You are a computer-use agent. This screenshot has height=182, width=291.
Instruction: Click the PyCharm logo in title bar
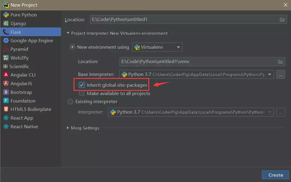[6, 5]
